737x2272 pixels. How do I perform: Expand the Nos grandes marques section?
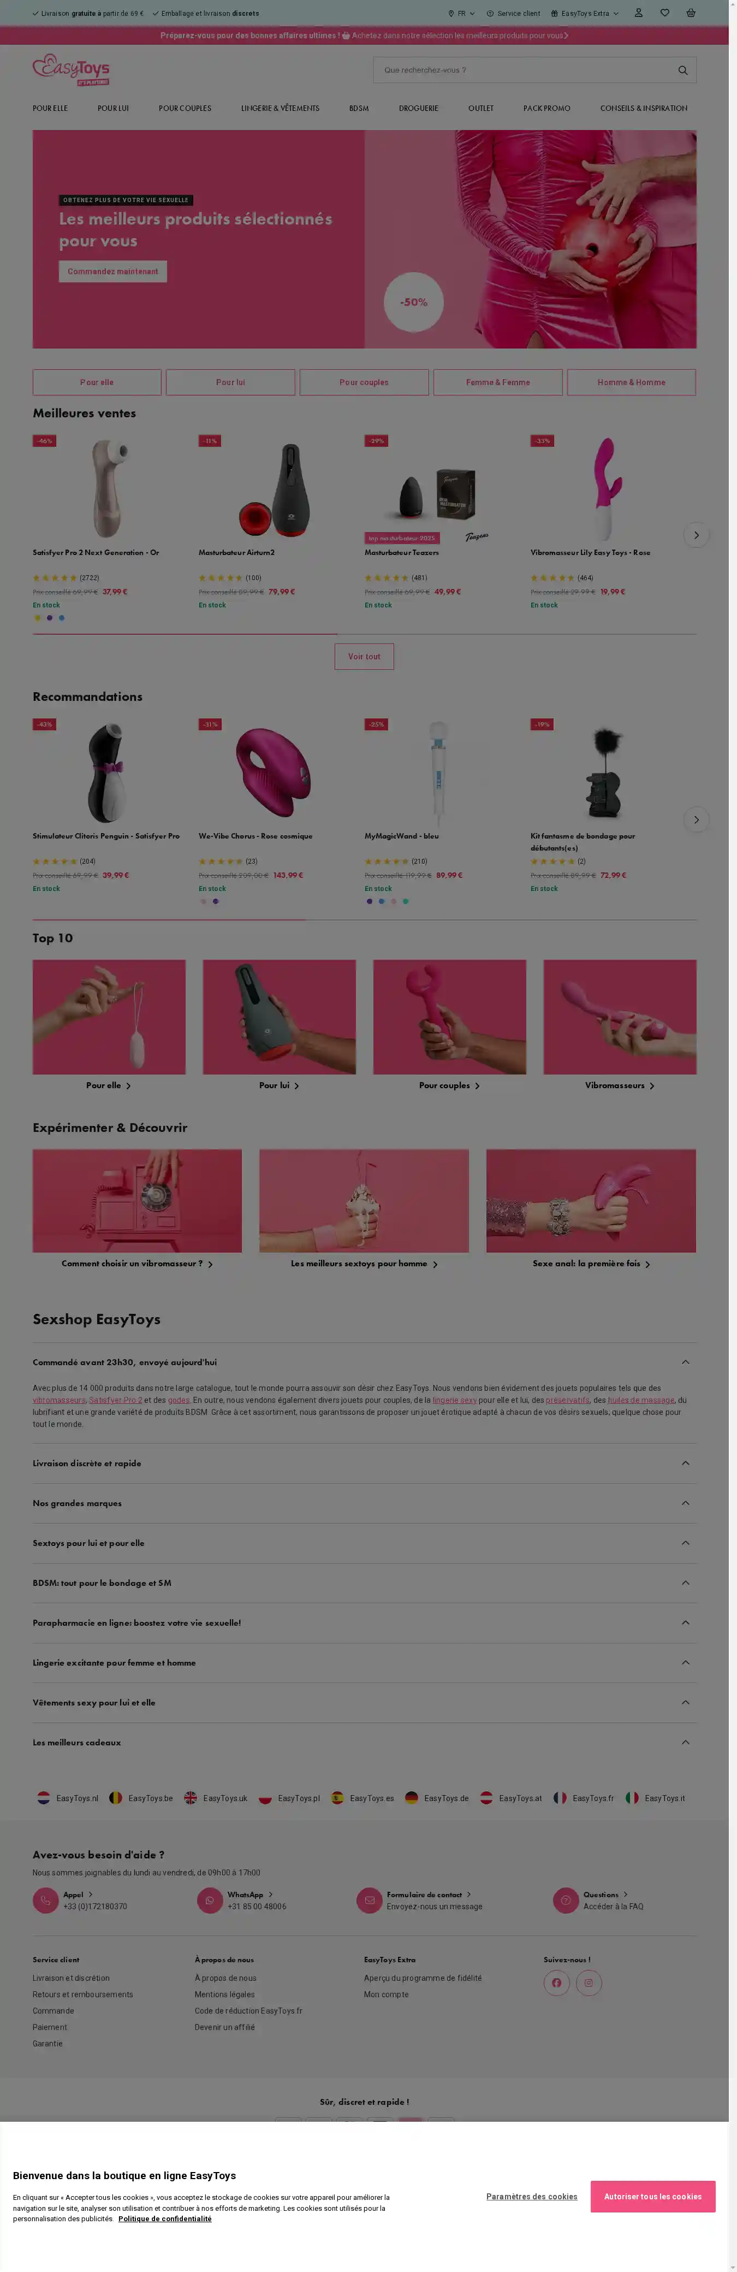point(364,1503)
